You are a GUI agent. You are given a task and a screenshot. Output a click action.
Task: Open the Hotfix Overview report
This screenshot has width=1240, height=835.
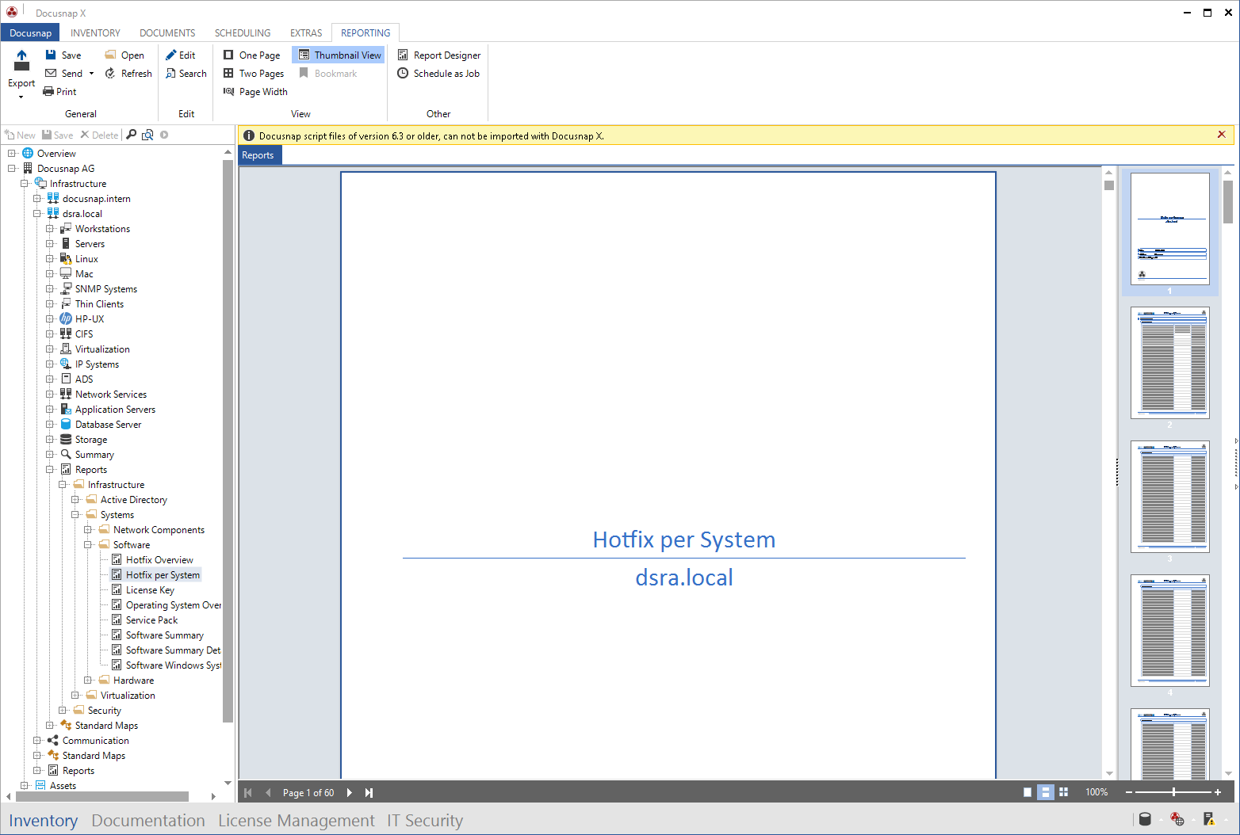coord(159,560)
